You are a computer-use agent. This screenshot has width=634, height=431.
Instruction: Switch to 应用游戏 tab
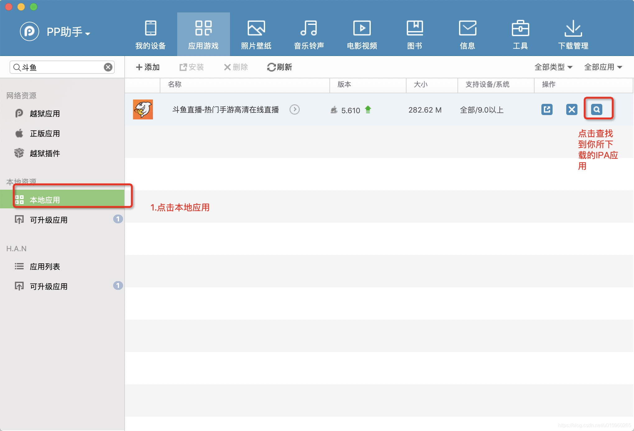(204, 35)
